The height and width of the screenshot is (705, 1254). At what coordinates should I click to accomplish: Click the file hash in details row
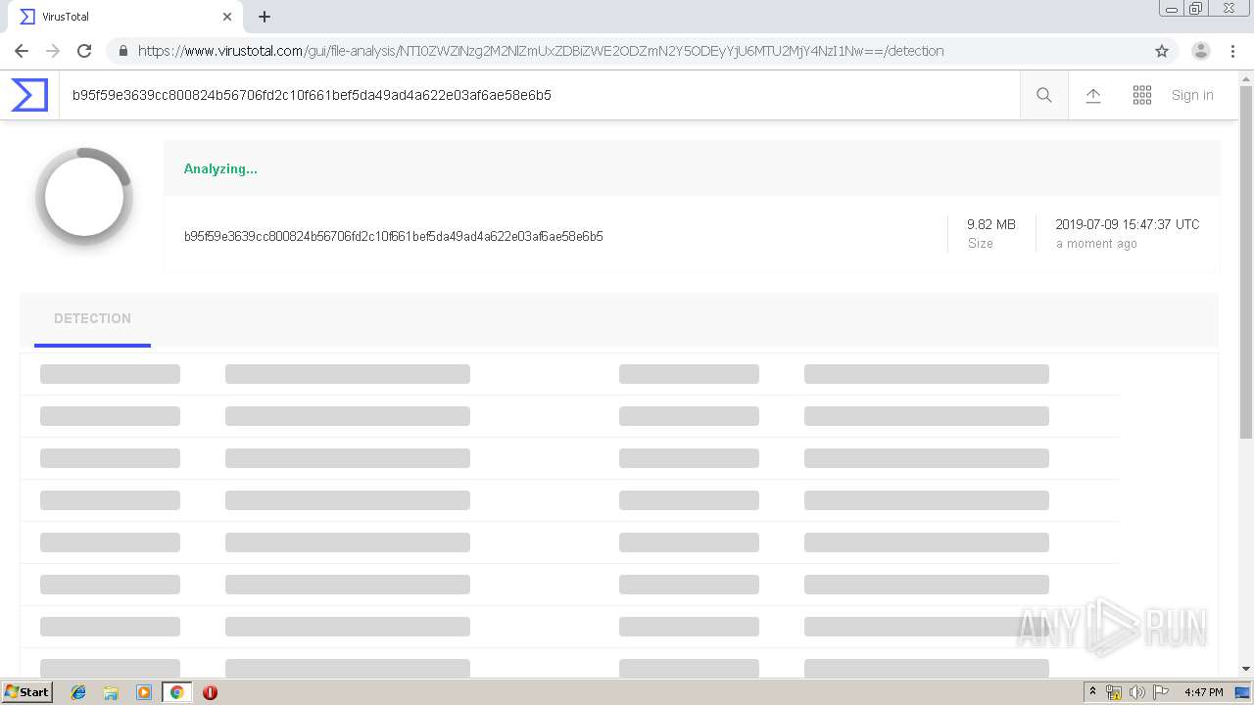(394, 236)
